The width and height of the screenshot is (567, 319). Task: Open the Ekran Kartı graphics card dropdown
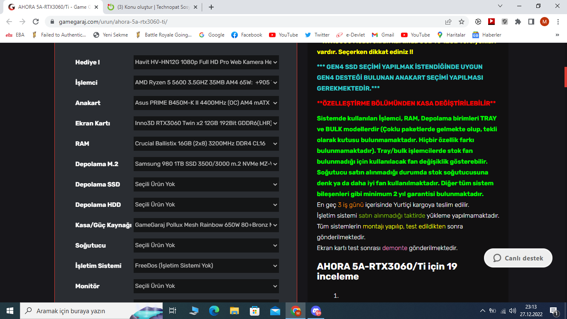click(206, 123)
